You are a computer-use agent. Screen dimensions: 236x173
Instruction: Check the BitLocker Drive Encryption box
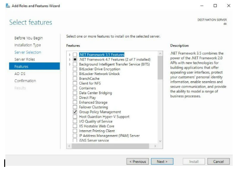(x=75, y=69)
